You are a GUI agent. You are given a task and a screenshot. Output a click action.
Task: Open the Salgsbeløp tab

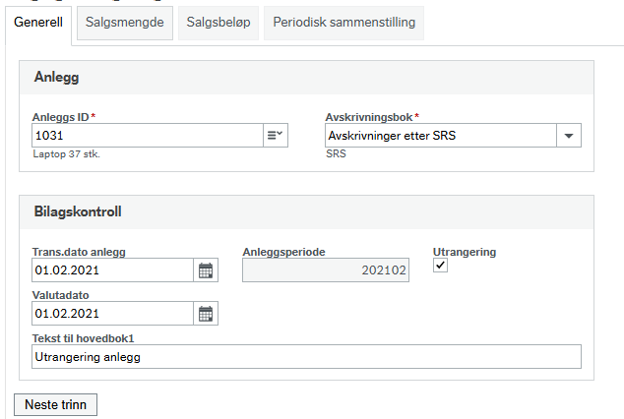coord(218,23)
